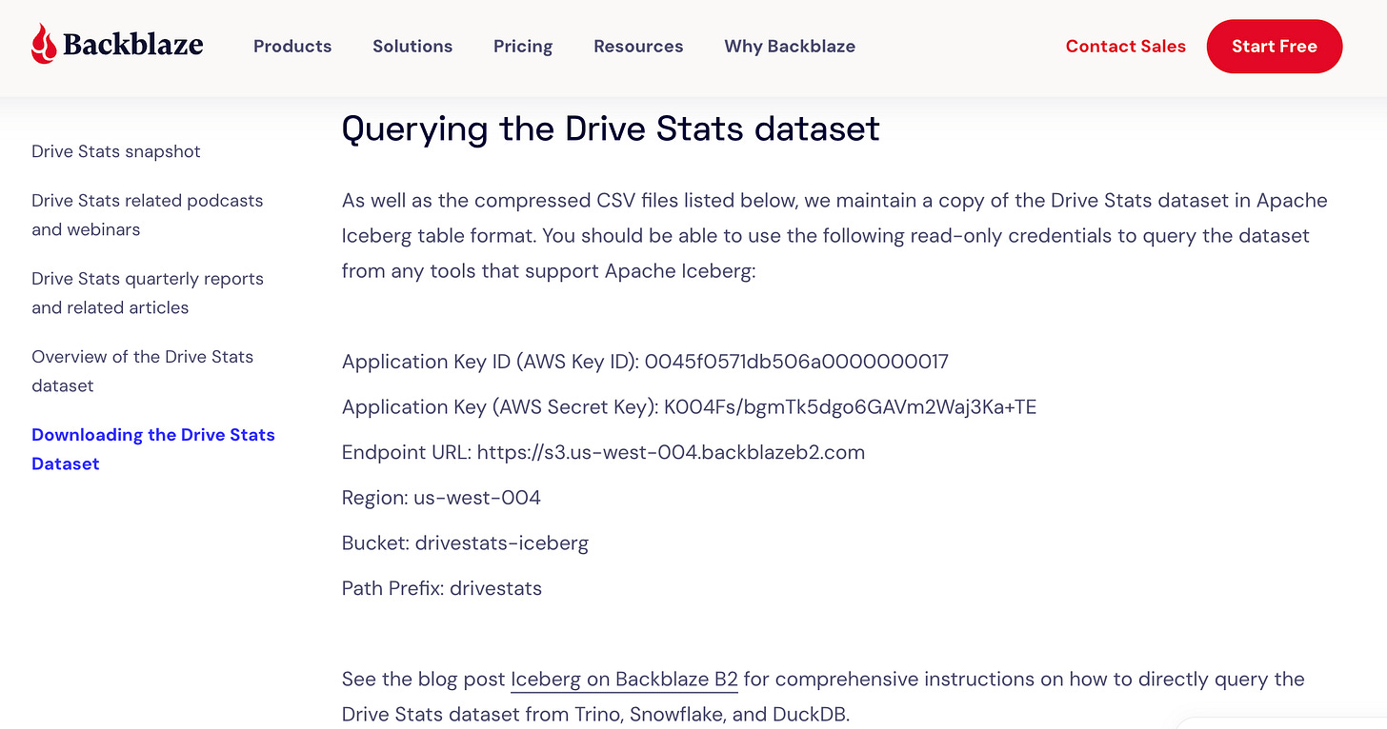Open the Solutions menu
1387x729 pixels.
412,46
